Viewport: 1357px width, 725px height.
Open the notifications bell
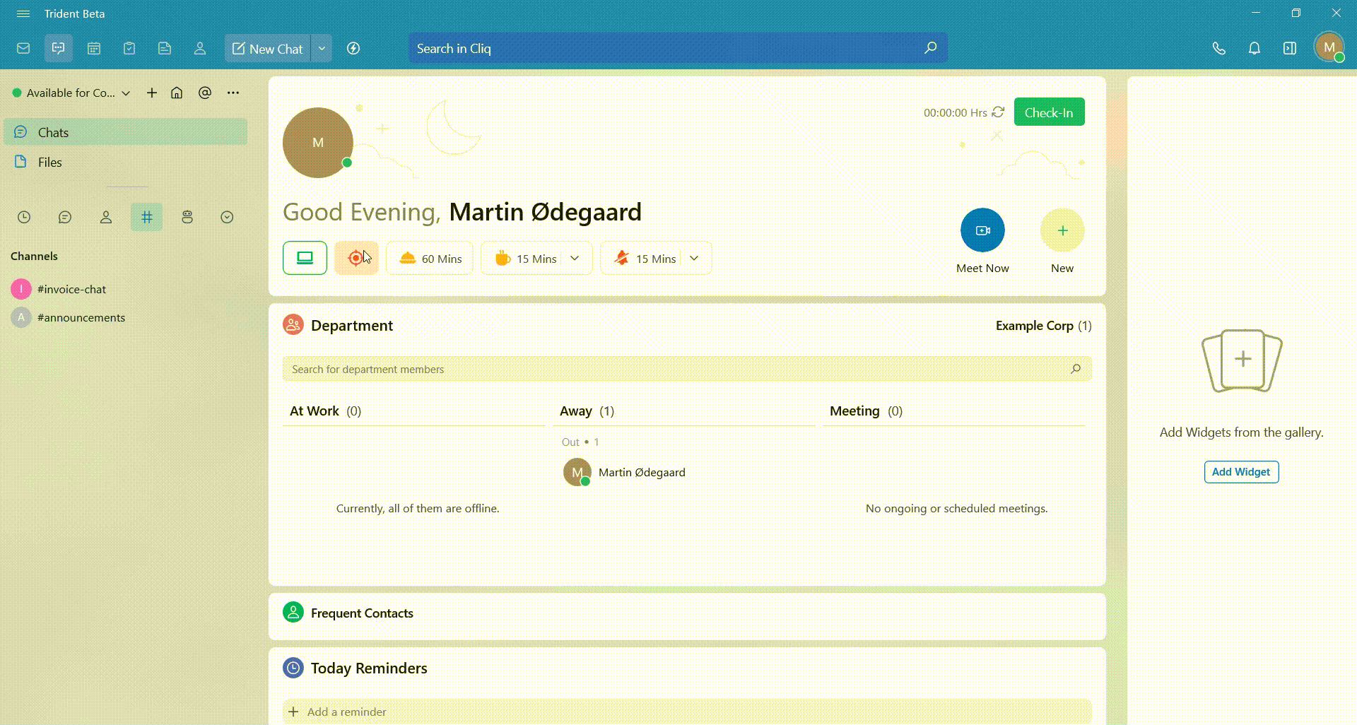pos(1254,49)
